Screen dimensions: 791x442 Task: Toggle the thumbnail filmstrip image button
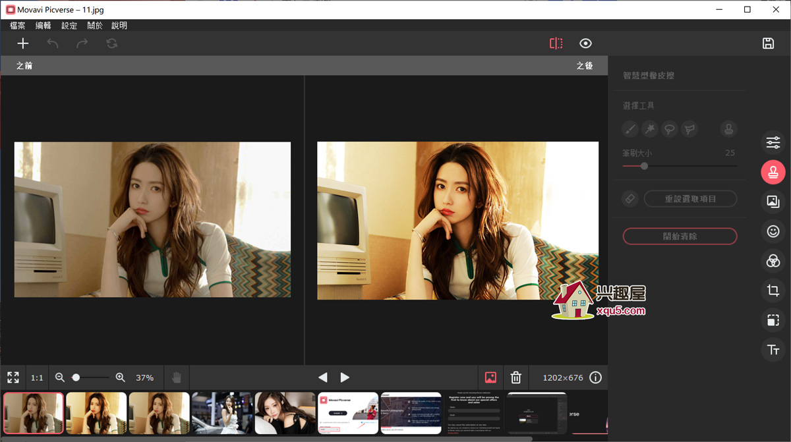tap(490, 377)
